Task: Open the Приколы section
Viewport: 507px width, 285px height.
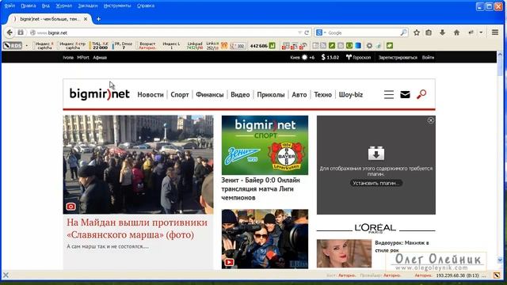Action: tap(271, 95)
